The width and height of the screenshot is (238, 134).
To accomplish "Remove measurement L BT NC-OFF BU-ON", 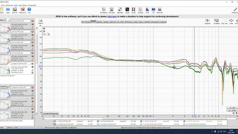I will (x=32, y=32).
